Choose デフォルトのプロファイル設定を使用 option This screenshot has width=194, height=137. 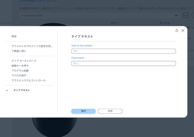tap(32, 46)
